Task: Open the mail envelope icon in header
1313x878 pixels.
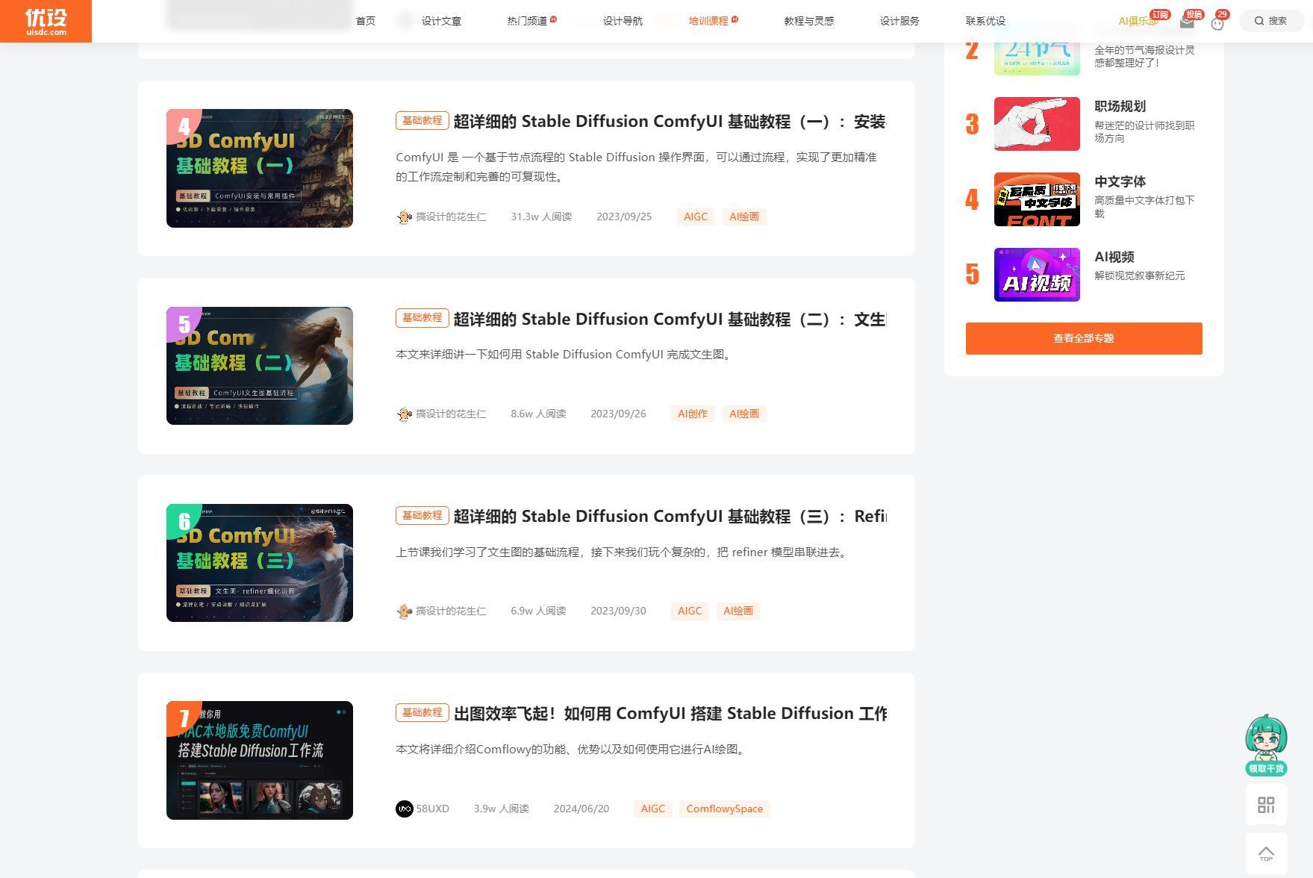Action: coord(1187,22)
